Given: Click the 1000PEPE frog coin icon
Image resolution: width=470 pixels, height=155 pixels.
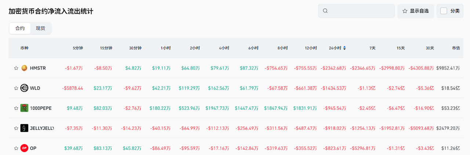Looking at the screenshot, I should point(24,108).
